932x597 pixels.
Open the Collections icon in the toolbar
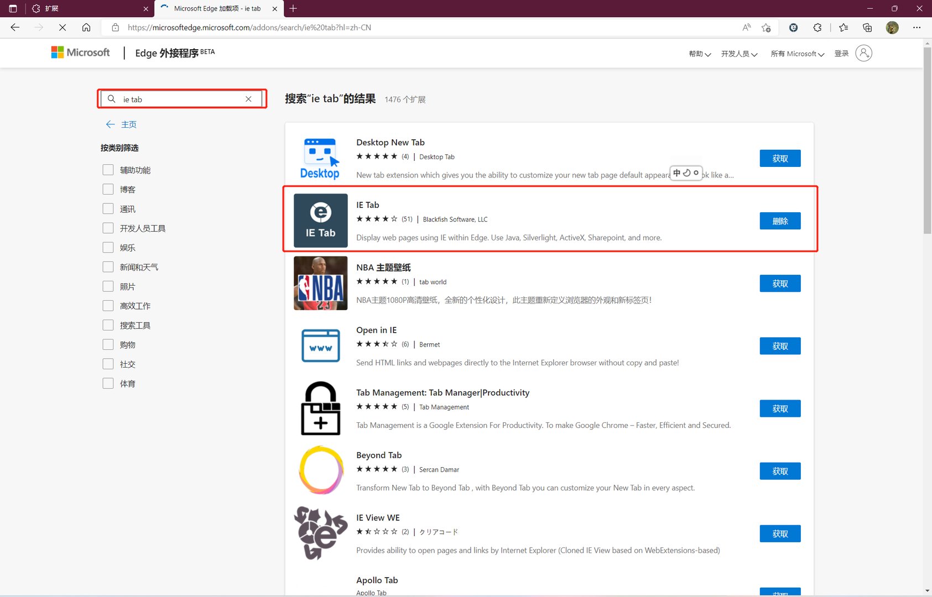click(x=867, y=27)
